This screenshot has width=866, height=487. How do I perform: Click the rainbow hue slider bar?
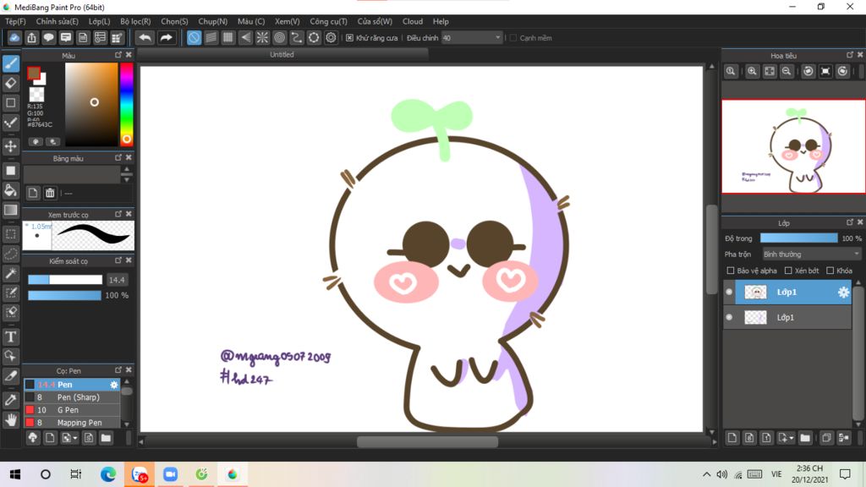tap(127, 104)
